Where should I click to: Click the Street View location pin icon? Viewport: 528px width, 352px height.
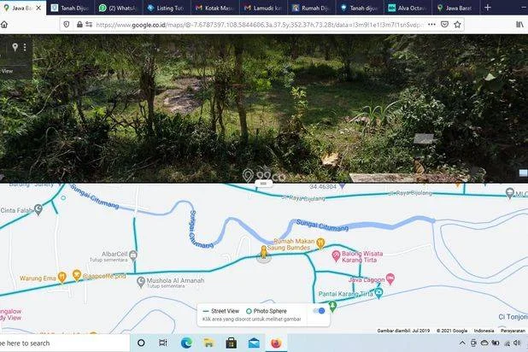(15, 47)
